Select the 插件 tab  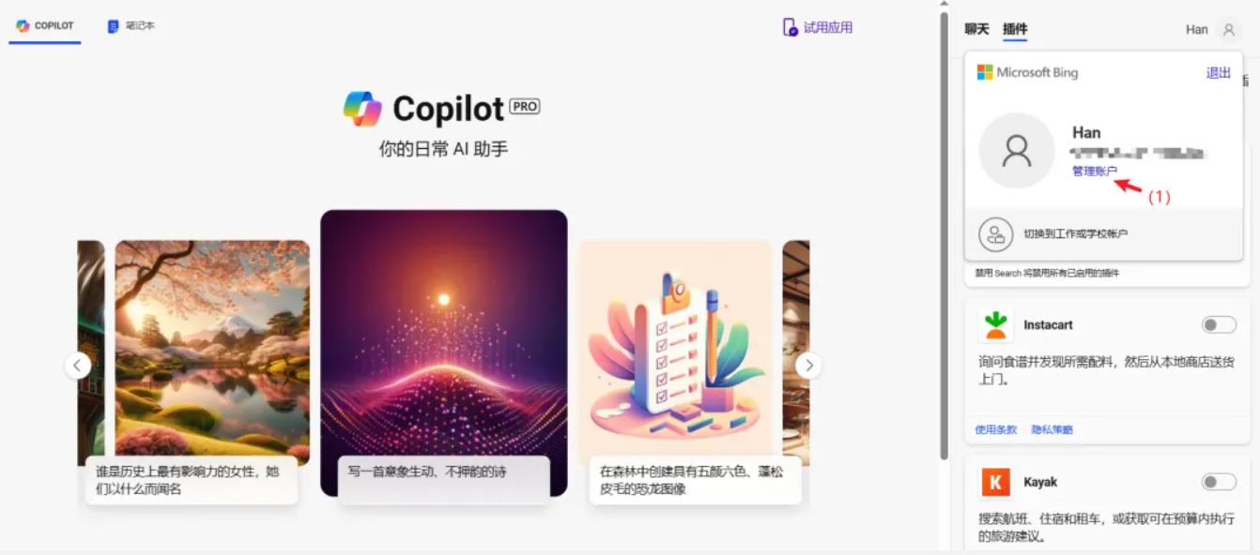pyautogui.click(x=1015, y=29)
